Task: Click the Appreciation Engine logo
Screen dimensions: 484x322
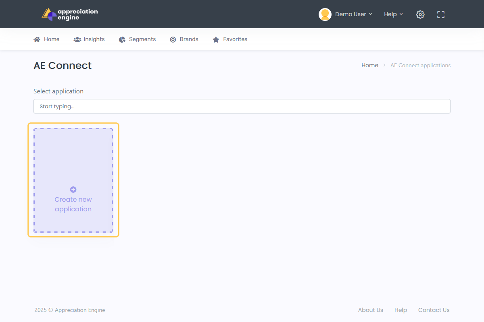Action: 69,14
